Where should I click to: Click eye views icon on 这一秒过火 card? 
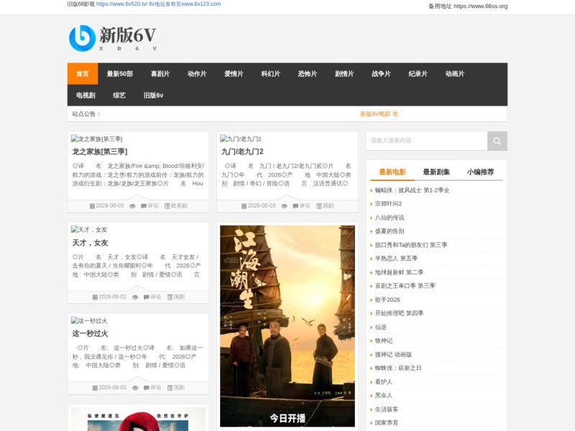pyautogui.click(x=135, y=388)
